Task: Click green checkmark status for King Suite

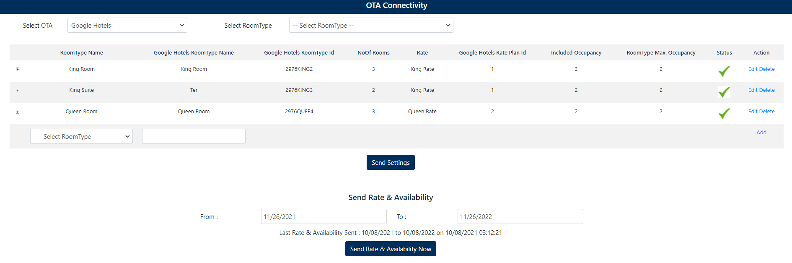Action: [724, 92]
